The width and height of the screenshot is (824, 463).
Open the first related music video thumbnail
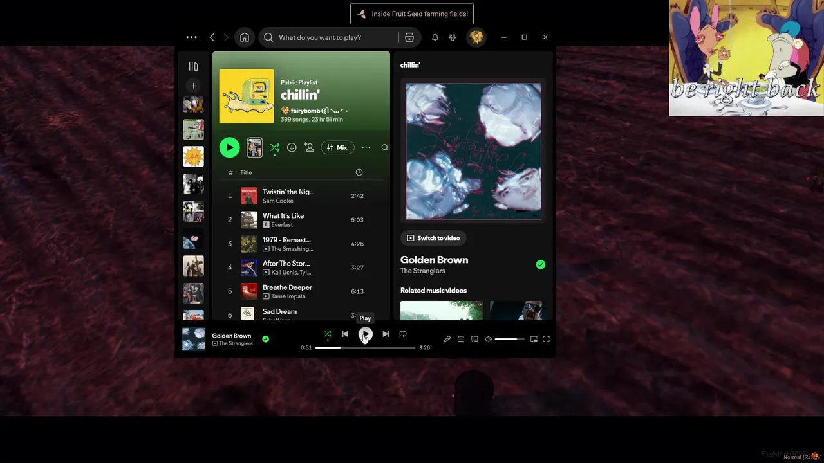[x=442, y=311]
